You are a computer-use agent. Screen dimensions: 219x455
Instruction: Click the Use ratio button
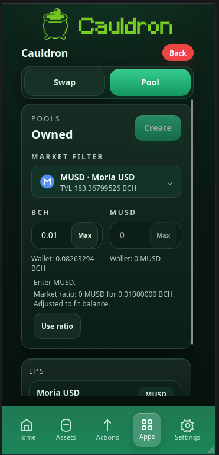coord(57,326)
